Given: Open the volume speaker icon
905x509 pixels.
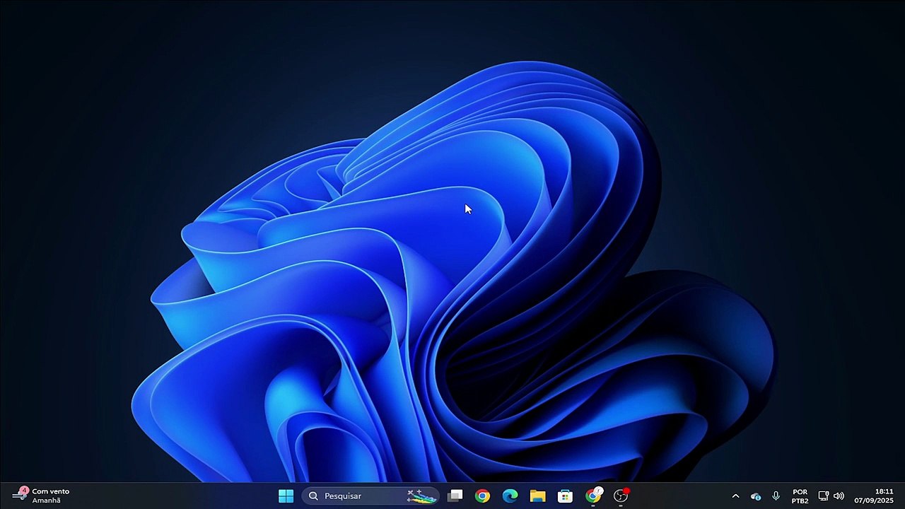Looking at the screenshot, I should click(x=839, y=496).
